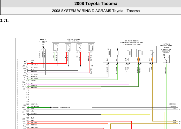The width and height of the screenshot is (181, 129).
Task: Click the splice dot below injector 3
Action: [69, 66]
